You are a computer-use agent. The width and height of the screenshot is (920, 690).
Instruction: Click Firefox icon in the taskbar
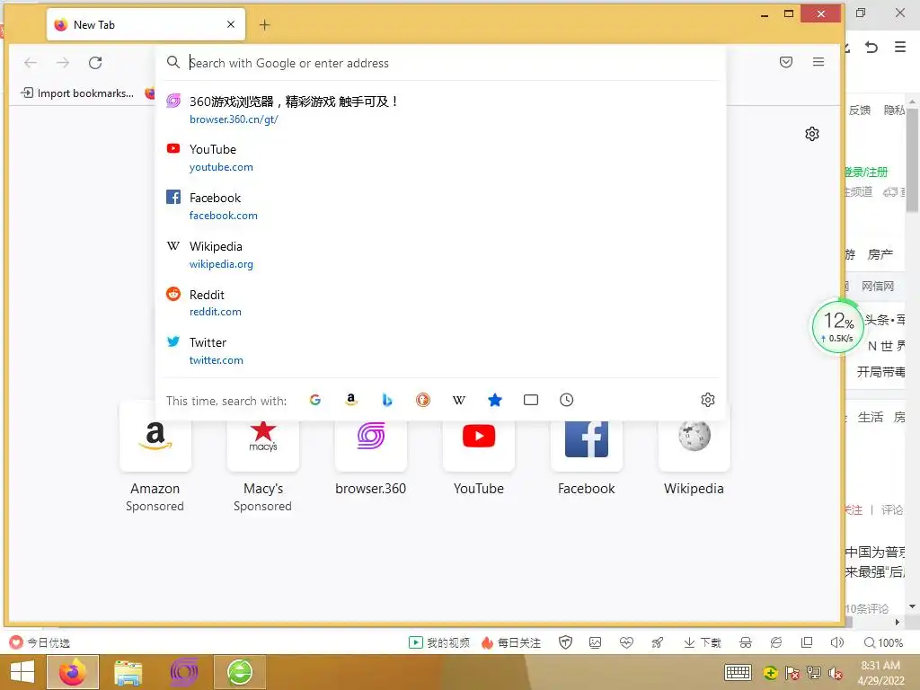tap(73, 672)
